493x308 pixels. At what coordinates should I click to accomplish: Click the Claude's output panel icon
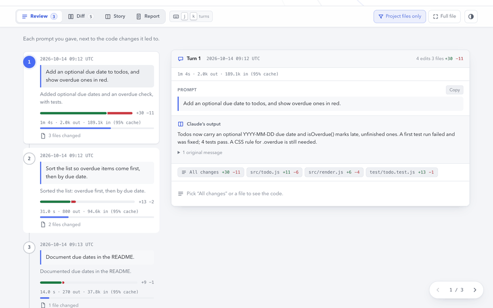[180, 124]
